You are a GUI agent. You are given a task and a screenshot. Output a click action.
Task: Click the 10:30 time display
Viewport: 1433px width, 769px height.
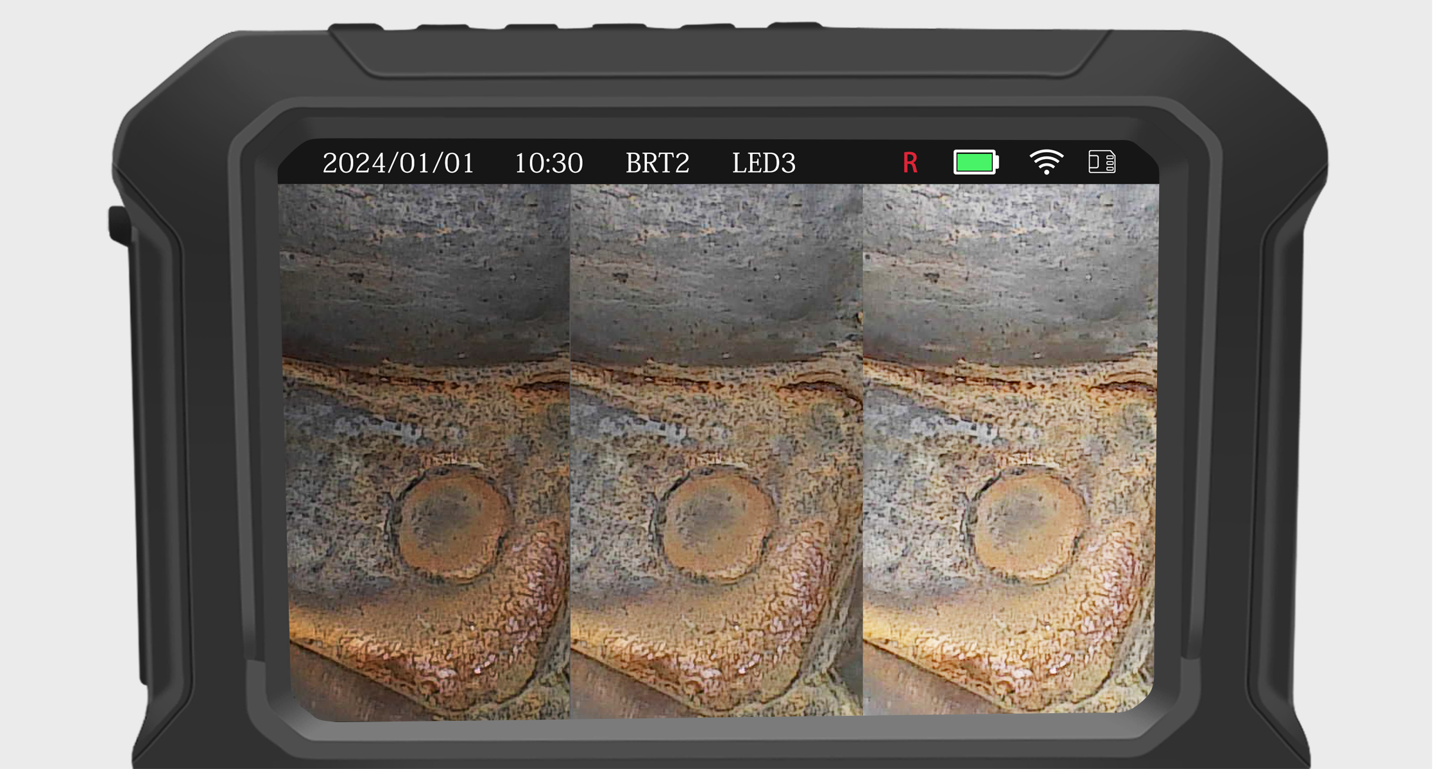coord(549,163)
